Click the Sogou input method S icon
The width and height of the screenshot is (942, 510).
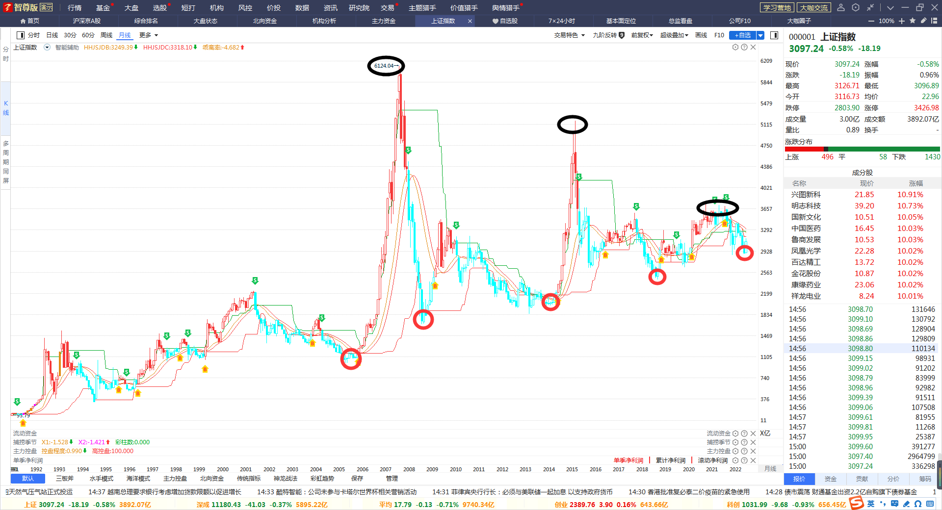pos(856,503)
